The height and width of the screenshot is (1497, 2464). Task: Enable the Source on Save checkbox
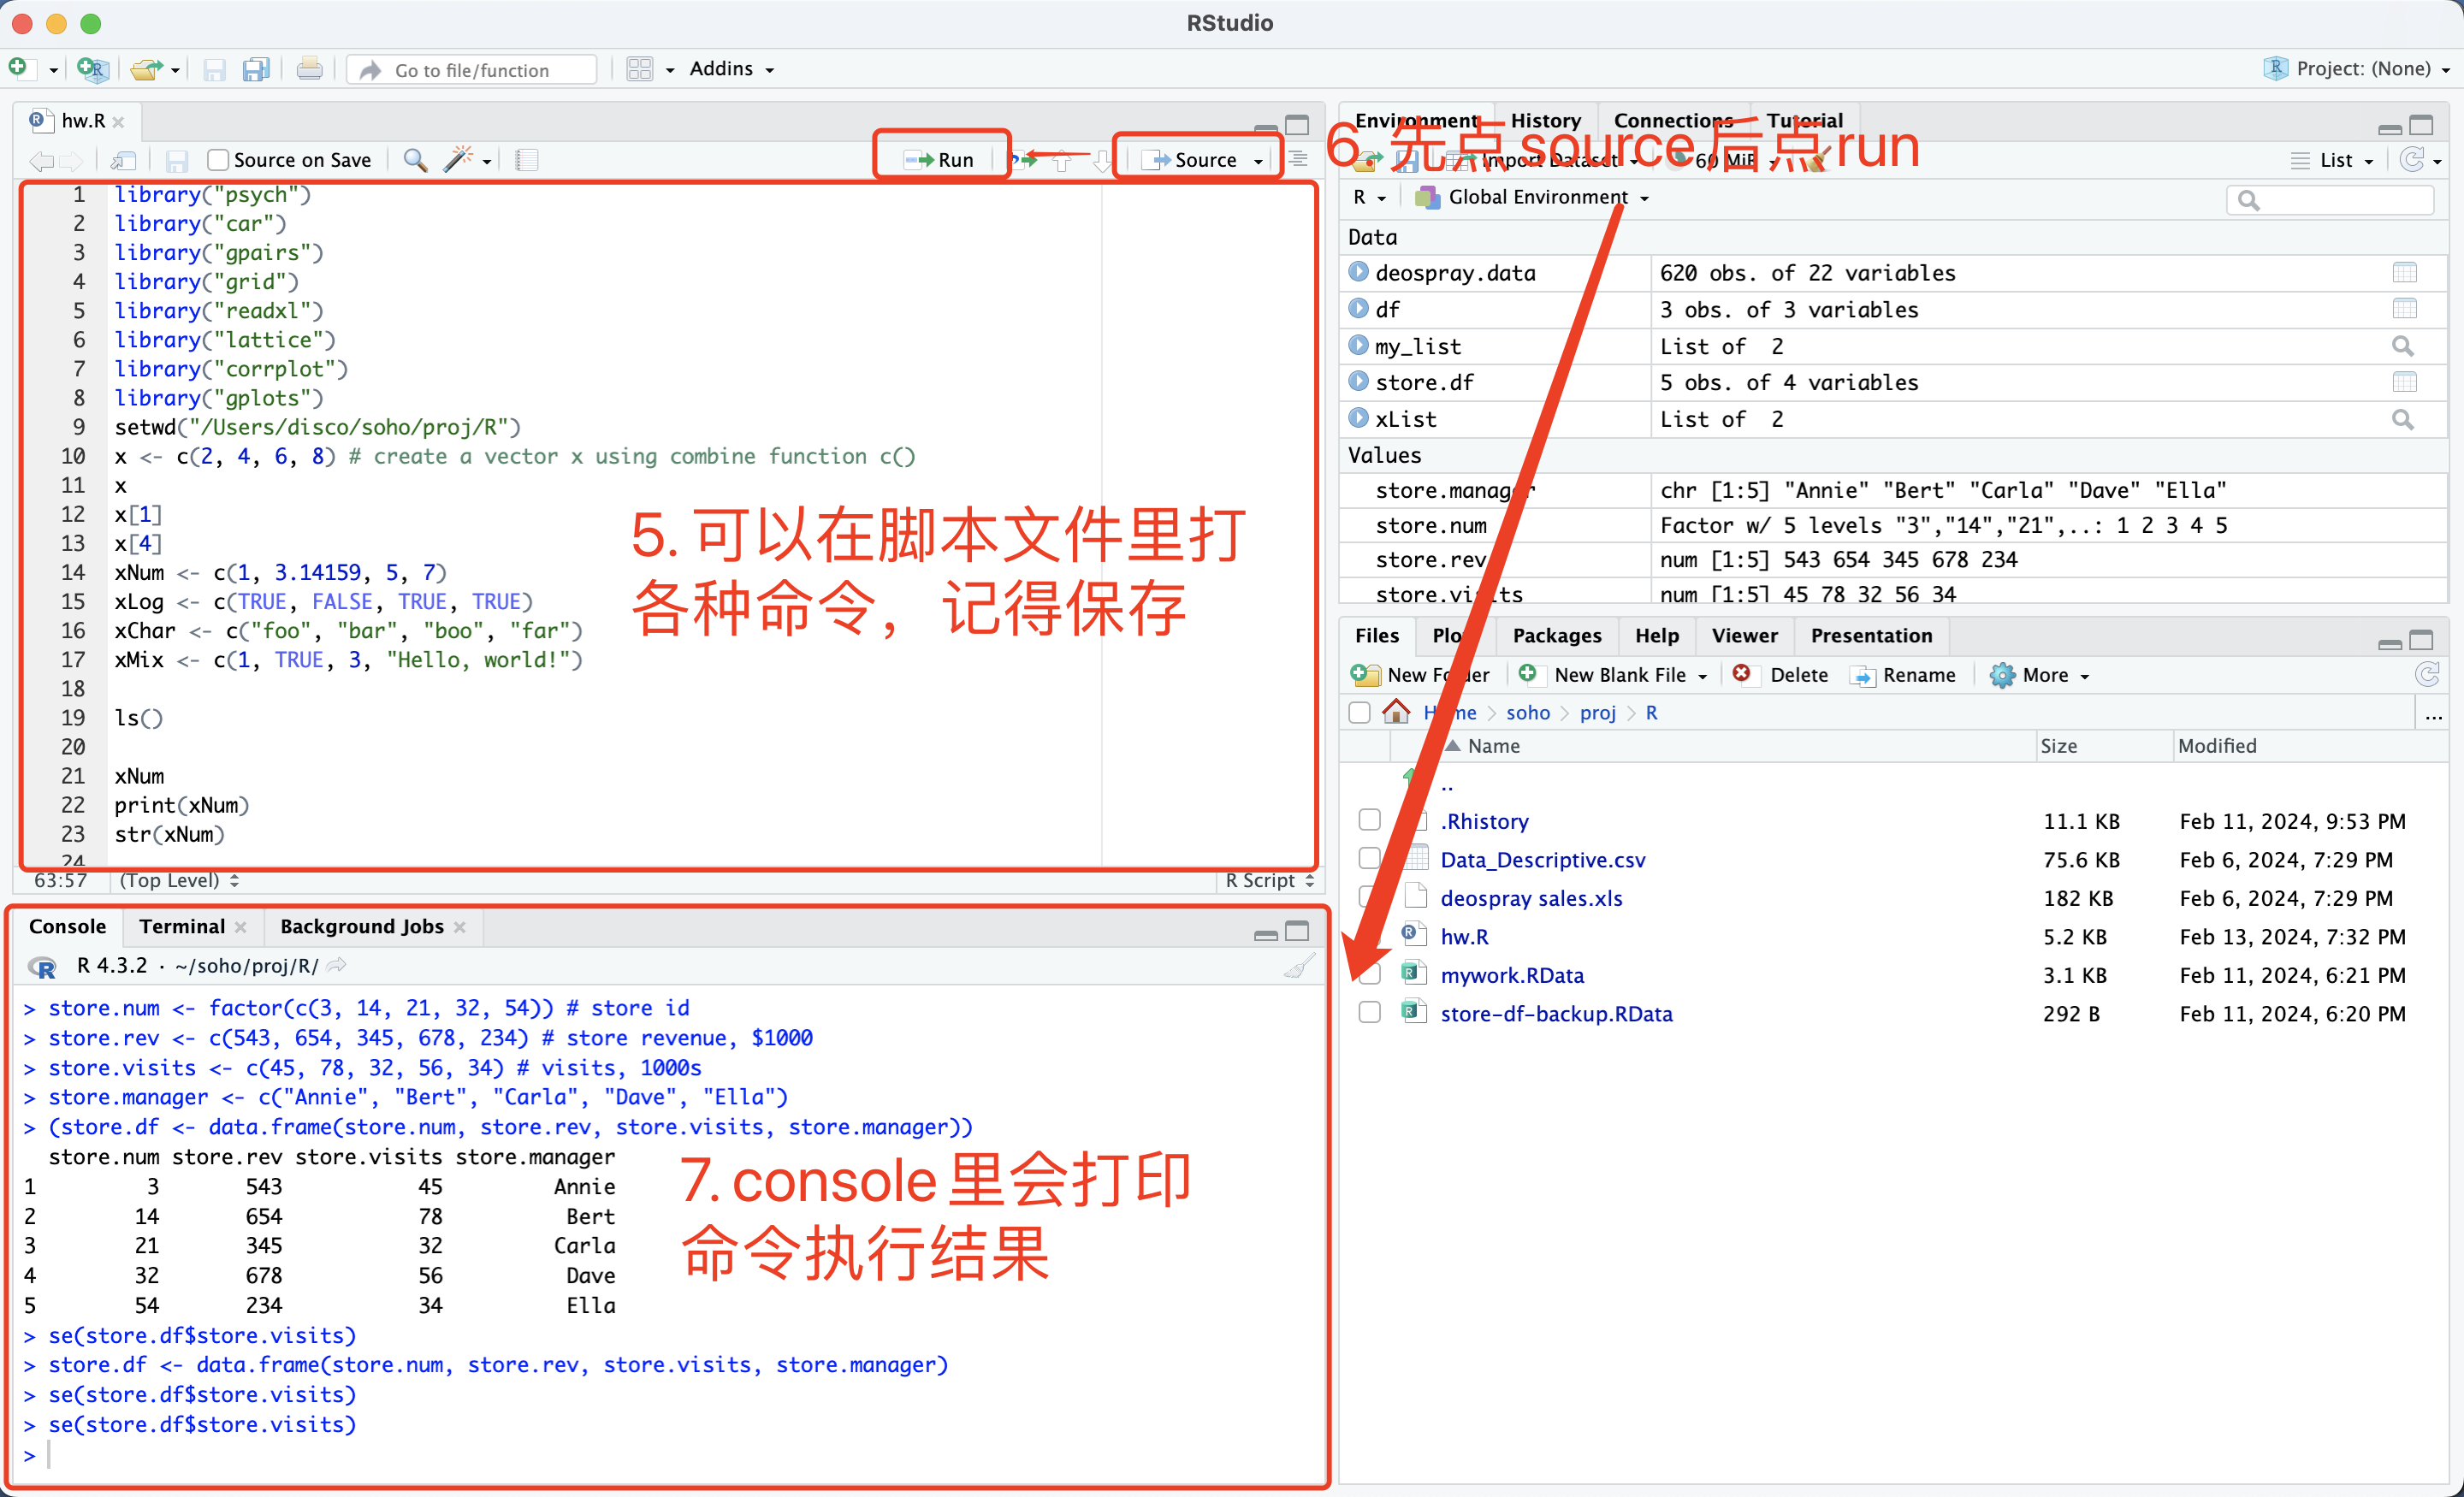tap(218, 160)
